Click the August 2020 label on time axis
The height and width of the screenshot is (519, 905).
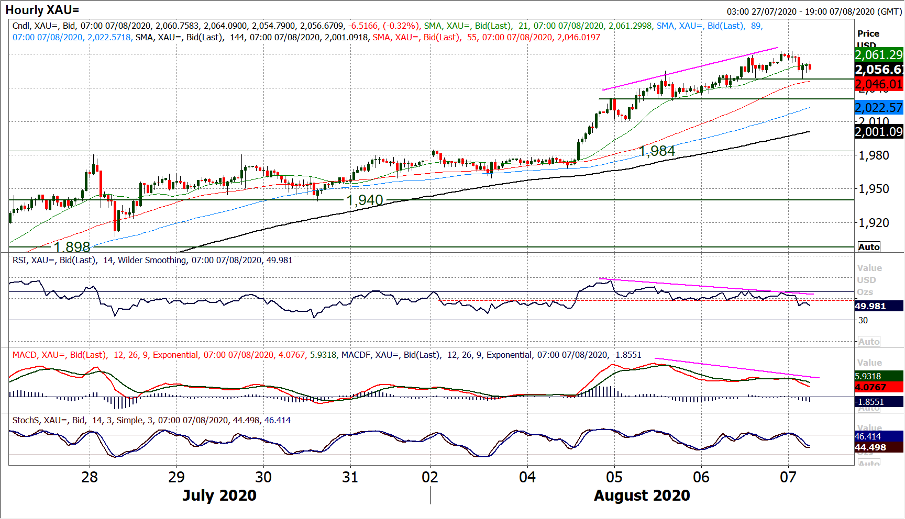click(x=642, y=495)
